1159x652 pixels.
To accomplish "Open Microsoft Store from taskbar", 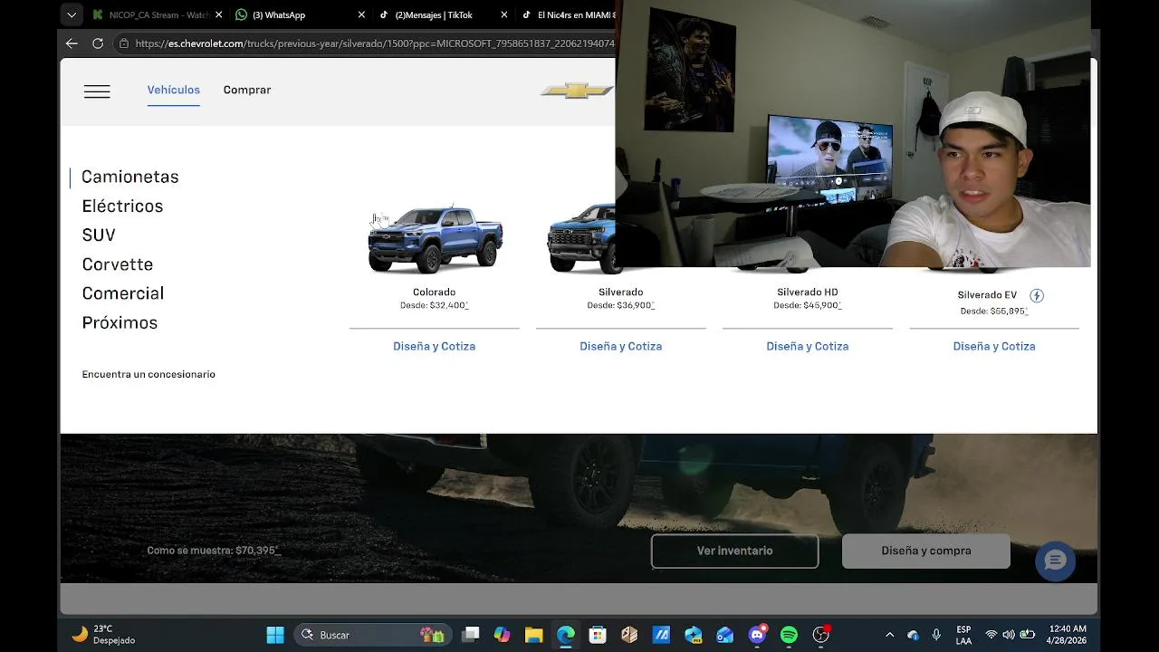I will [x=598, y=635].
